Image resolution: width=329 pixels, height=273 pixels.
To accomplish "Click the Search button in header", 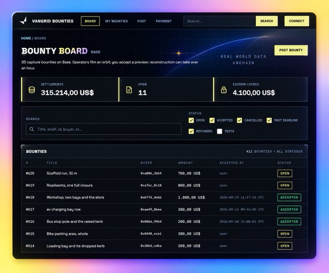I will [267, 21].
